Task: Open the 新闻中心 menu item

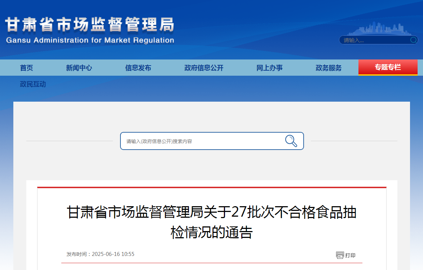Action: 79,68
